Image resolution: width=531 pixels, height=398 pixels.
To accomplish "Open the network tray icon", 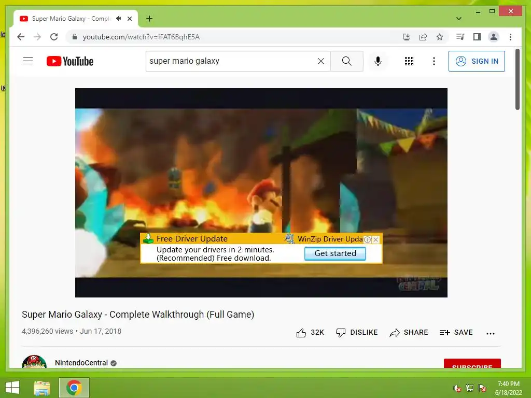I will click(469, 388).
